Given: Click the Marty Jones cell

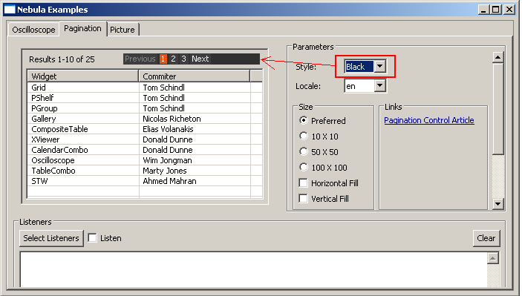Looking at the screenshot, I should pyautogui.click(x=195, y=171).
